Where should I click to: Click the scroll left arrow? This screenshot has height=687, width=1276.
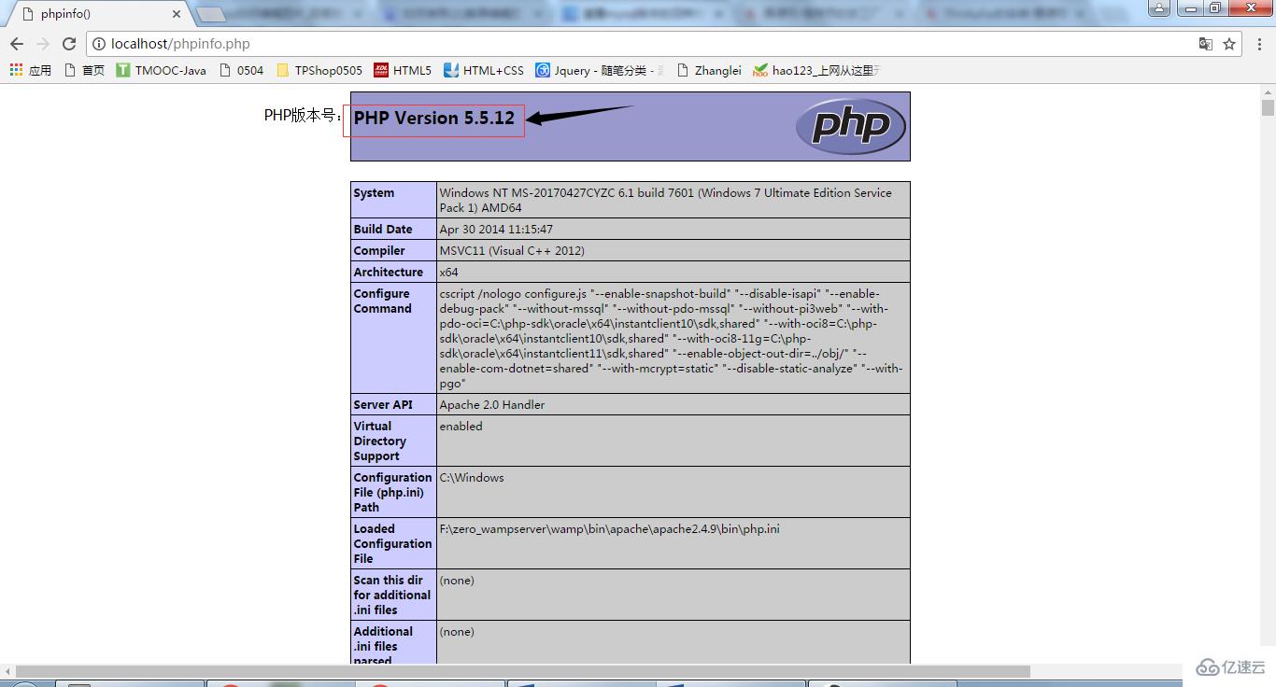pos(7,672)
